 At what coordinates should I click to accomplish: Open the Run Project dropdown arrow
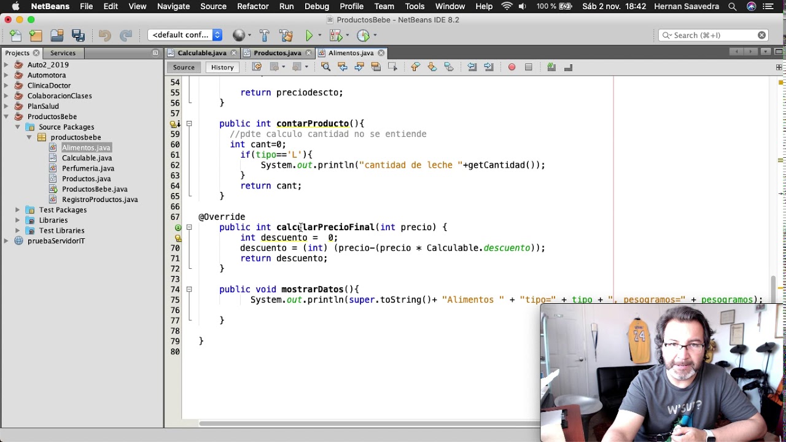coord(319,36)
